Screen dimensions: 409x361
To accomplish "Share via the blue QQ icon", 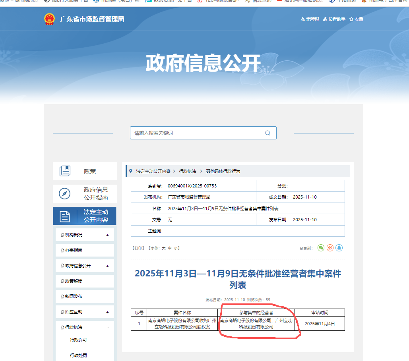I will point(339,248).
